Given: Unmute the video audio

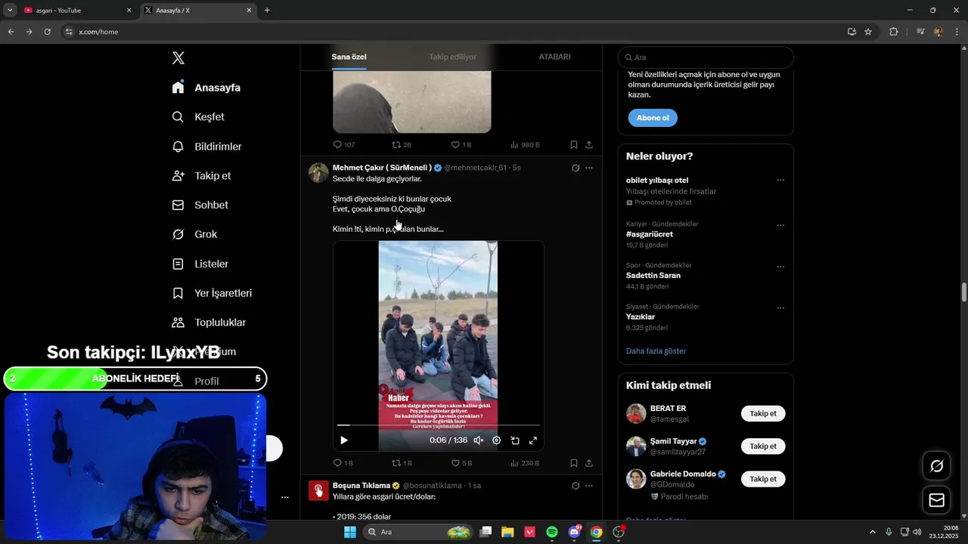Looking at the screenshot, I should coord(478,440).
